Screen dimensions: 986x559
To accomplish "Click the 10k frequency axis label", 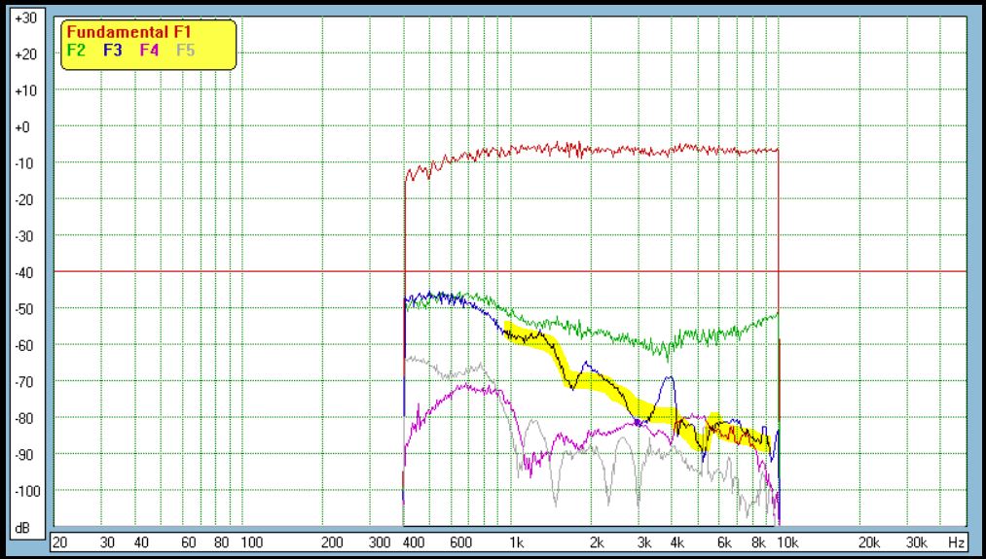I will point(787,542).
